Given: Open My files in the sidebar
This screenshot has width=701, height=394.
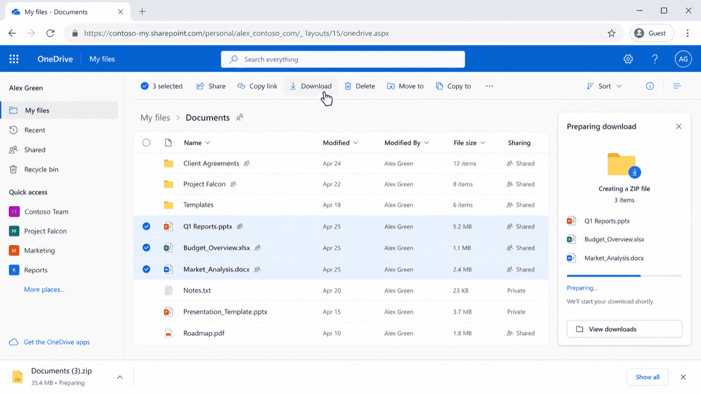Looking at the screenshot, I should click(59, 110).
